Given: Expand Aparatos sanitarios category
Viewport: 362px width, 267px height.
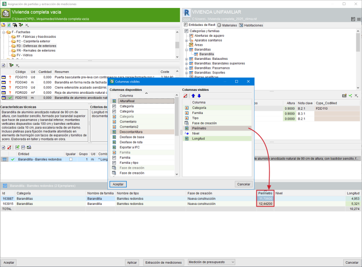Looking at the screenshot, I should [x=187, y=40].
